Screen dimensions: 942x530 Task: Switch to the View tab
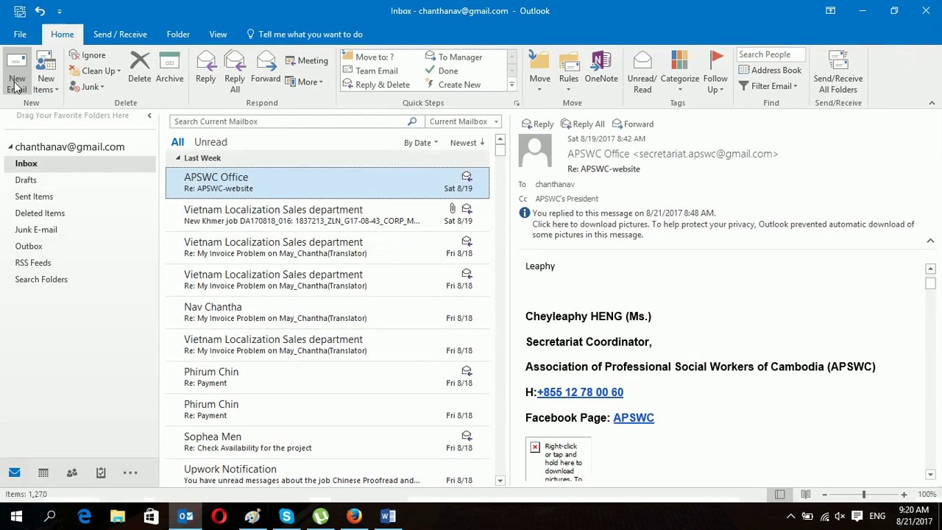coord(218,34)
